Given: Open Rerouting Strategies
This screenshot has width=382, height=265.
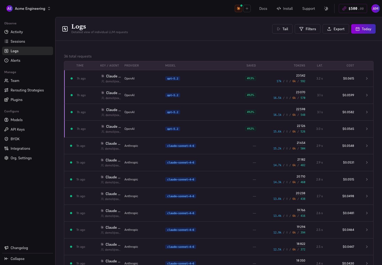Looking at the screenshot, I should [28, 90].
